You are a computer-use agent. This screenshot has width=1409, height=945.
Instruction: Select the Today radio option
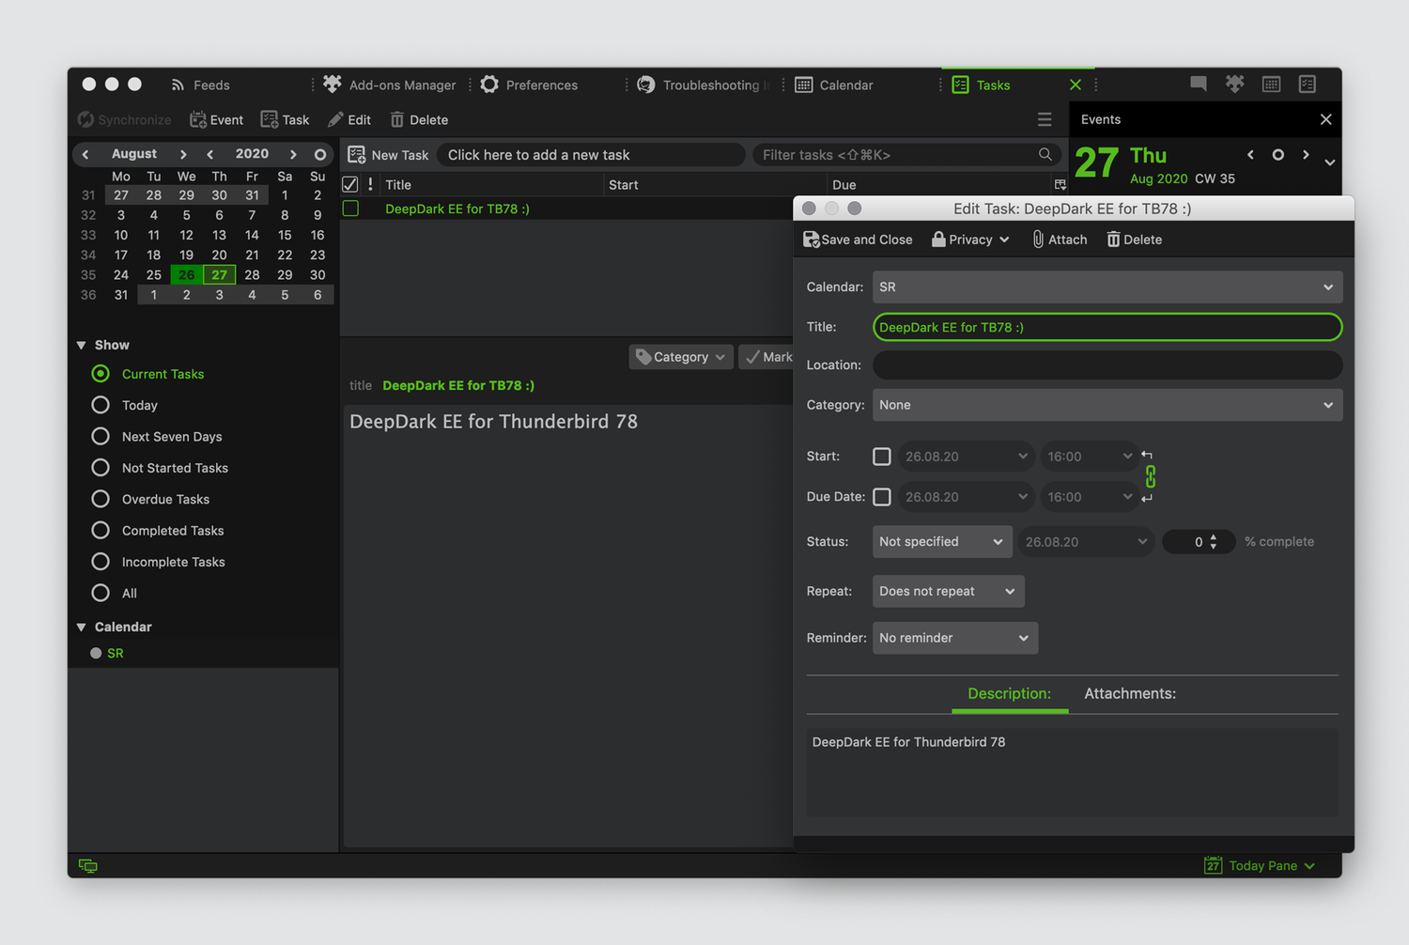[101, 405]
